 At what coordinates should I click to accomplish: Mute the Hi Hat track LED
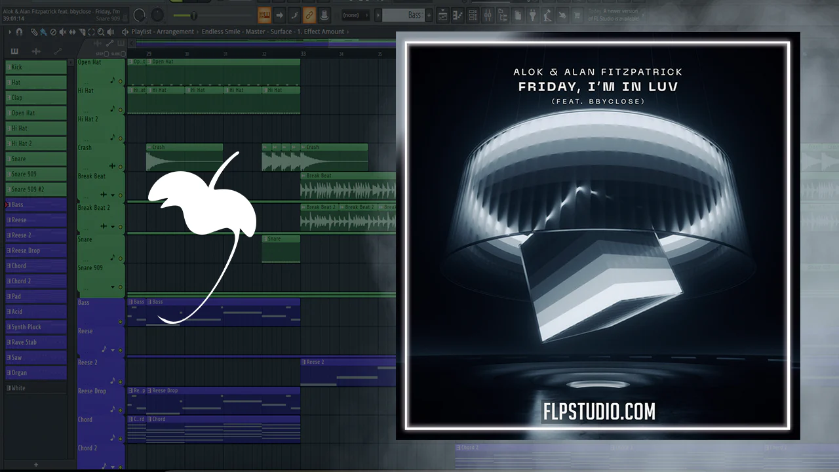(120, 109)
